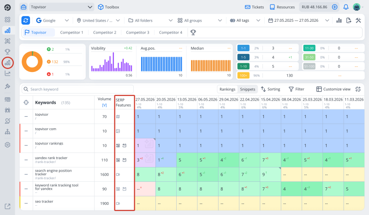Open the Toolbox
This screenshot has width=369, height=215.
[108, 7]
